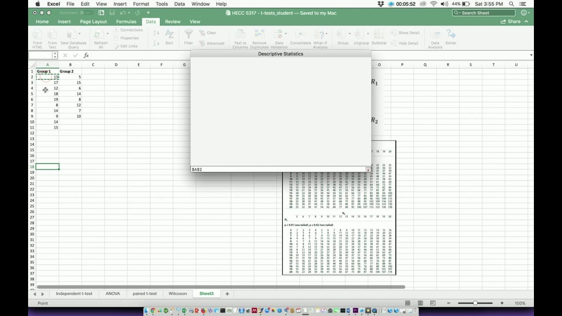Click the Filter funnel icon
Screen dimensions: 562x316
coord(188,35)
